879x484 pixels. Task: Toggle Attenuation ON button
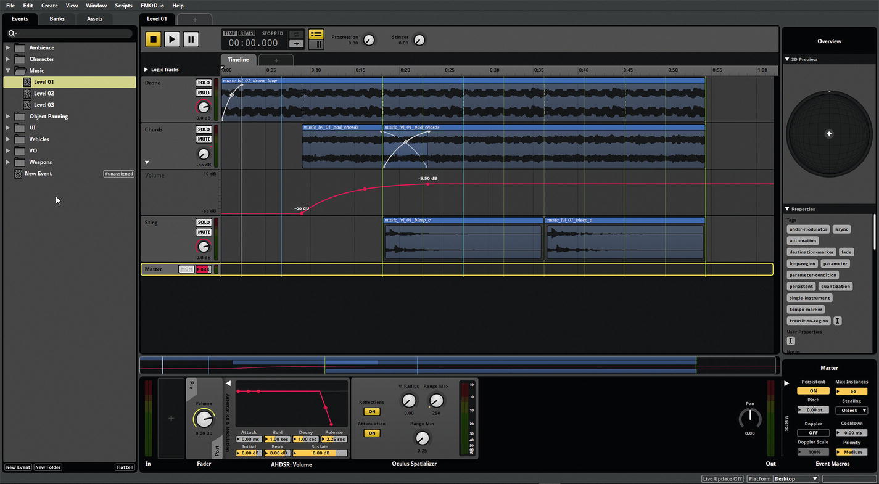click(x=372, y=433)
